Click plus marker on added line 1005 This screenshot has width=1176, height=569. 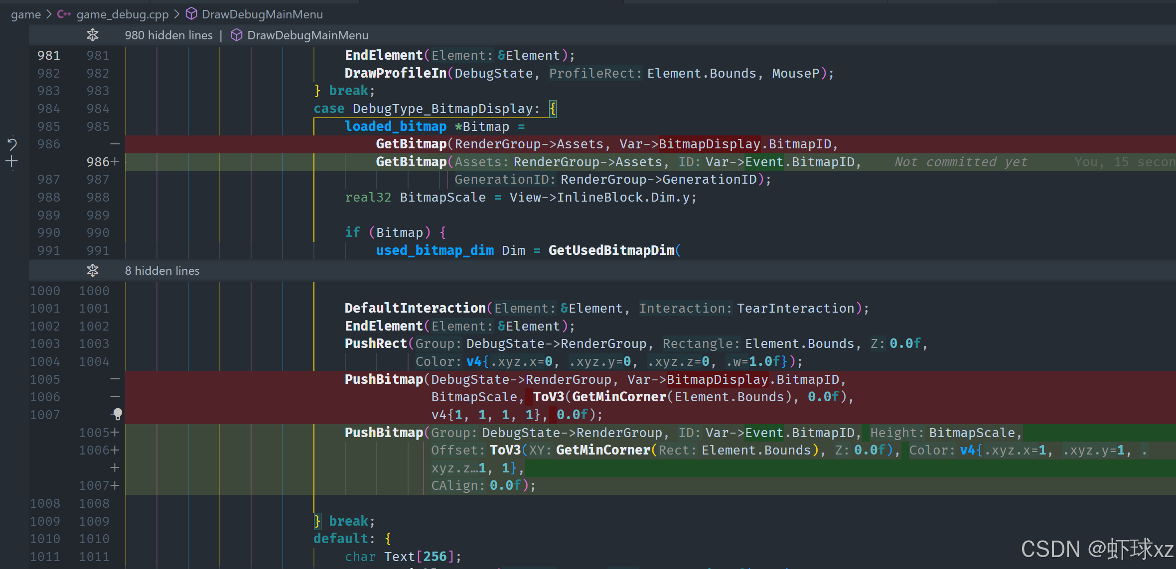[x=115, y=433]
